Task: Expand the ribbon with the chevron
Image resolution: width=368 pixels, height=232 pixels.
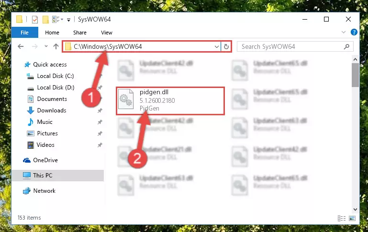Action: [344, 32]
